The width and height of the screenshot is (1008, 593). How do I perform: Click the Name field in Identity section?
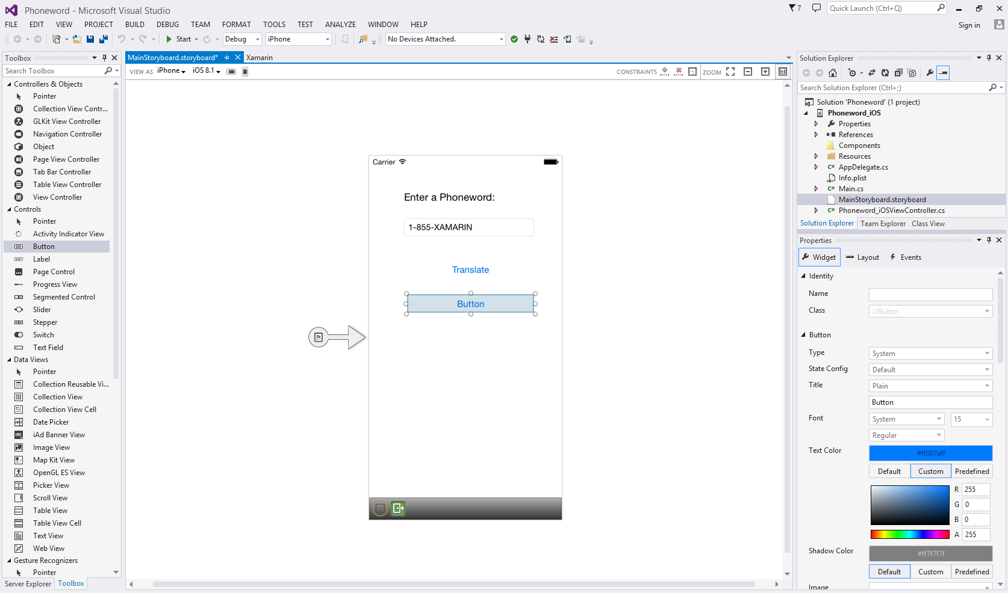point(930,295)
